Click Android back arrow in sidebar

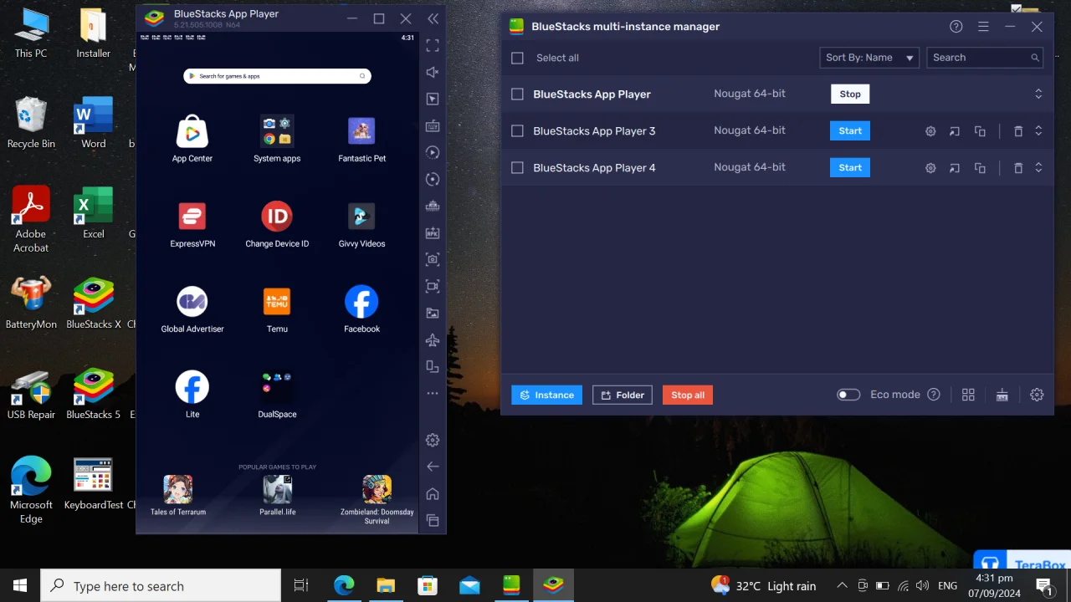tap(433, 467)
